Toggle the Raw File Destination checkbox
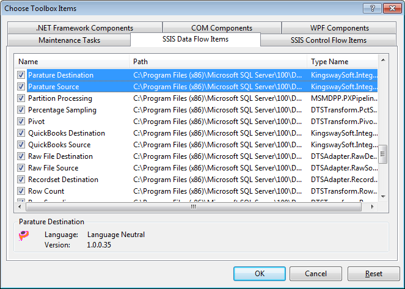The width and height of the screenshot is (405, 289). coord(21,156)
